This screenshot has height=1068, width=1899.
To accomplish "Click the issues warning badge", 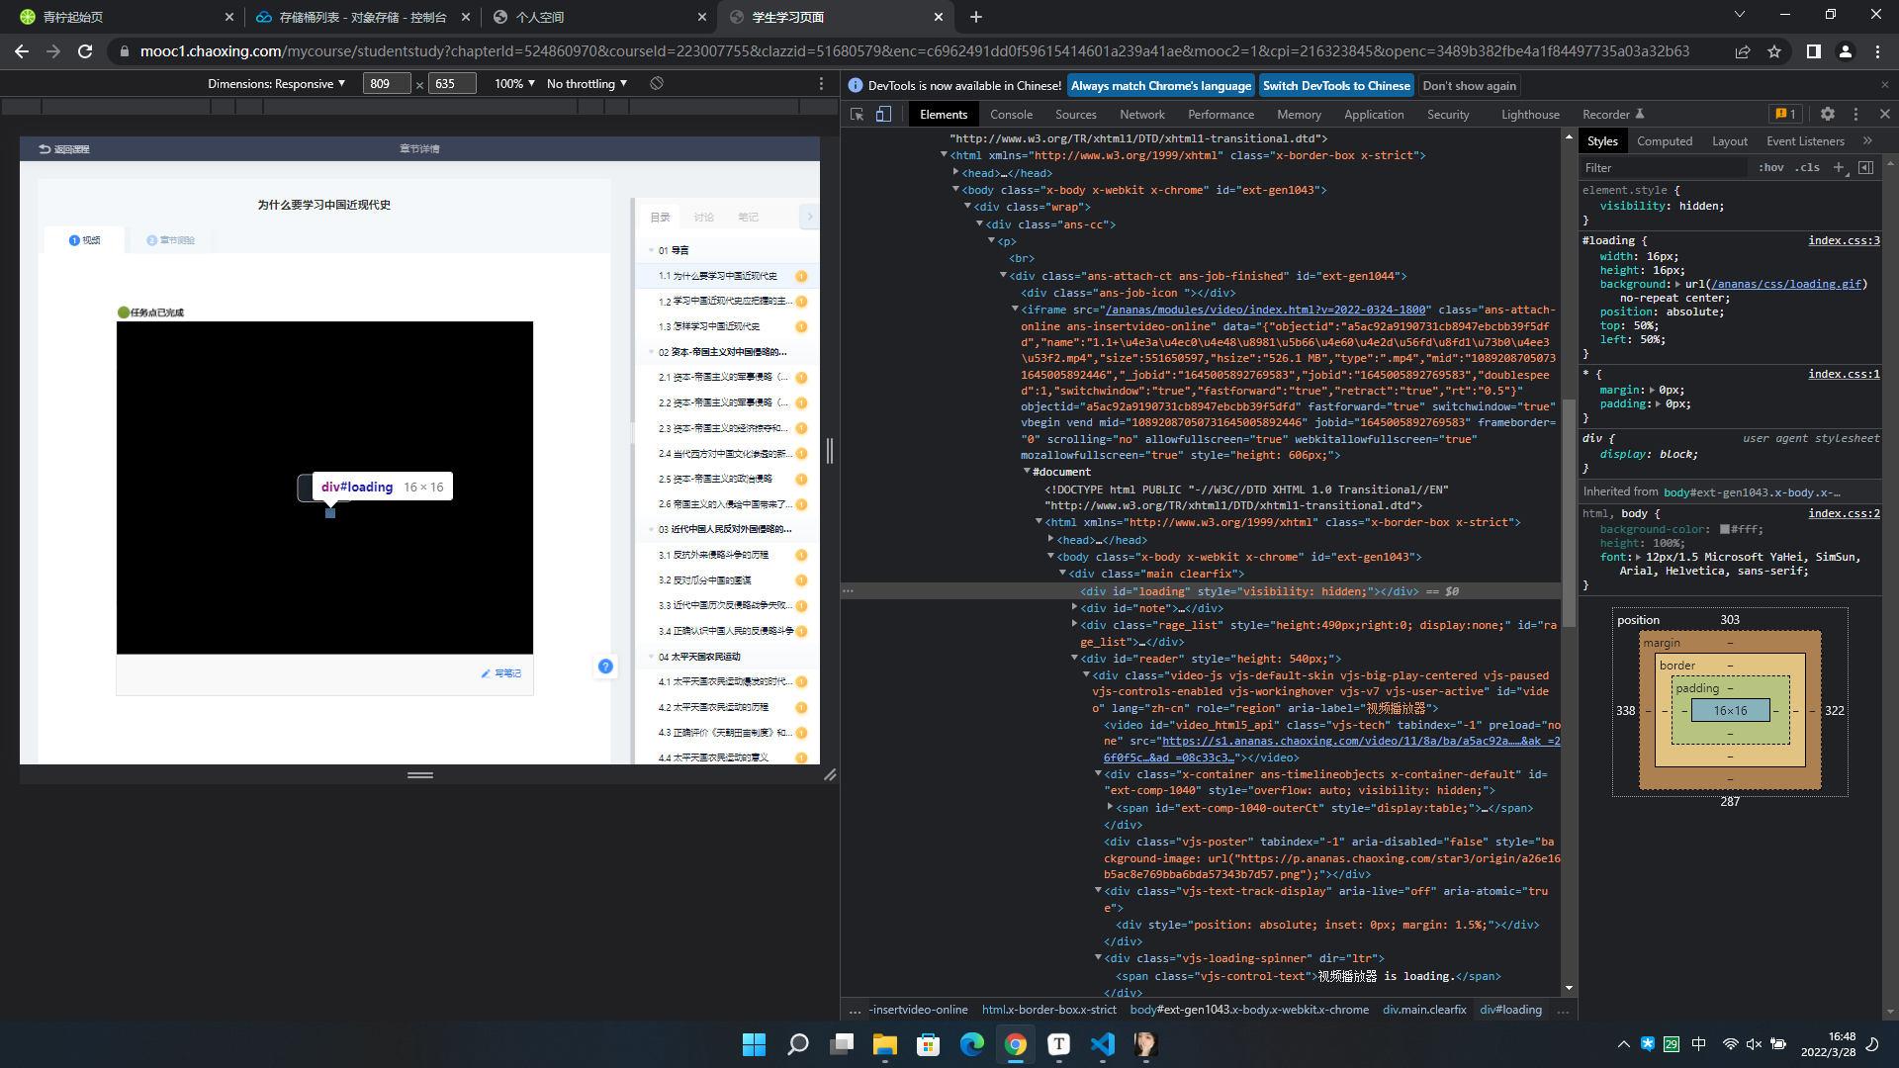I will 1785,115.
